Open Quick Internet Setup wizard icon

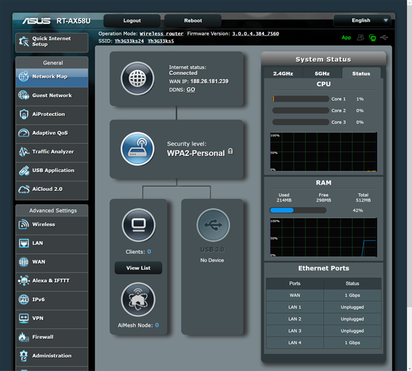[24, 41]
